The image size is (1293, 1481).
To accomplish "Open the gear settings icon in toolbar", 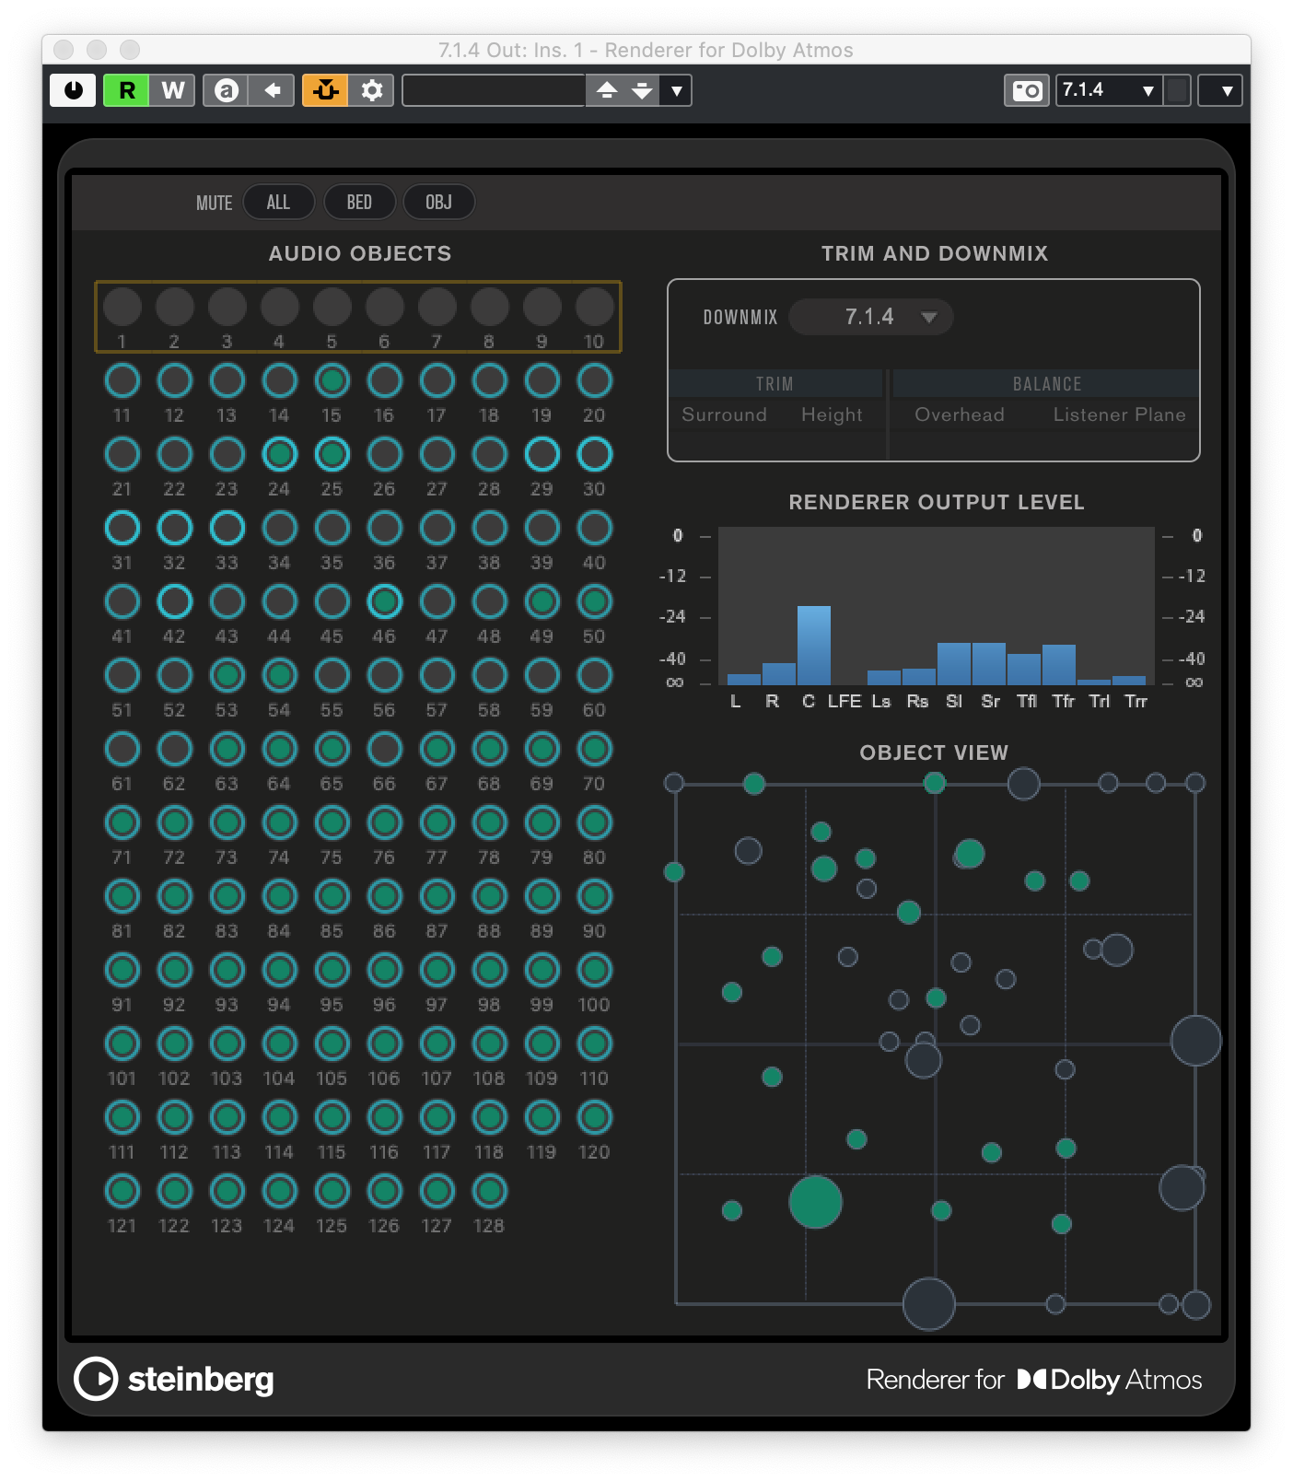I will pyautogui.click(x=372, y=90).
